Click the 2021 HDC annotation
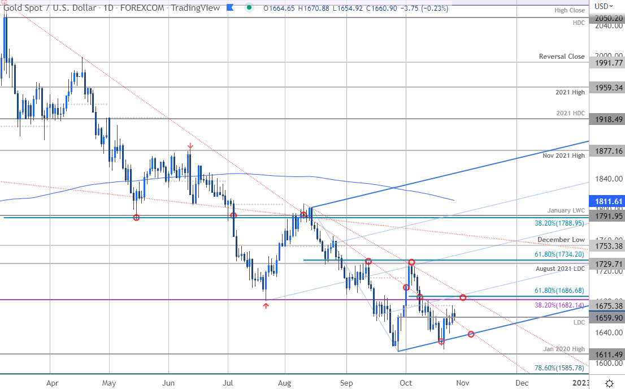This screenshot has height=389, width=625. [x=571, y=113]
